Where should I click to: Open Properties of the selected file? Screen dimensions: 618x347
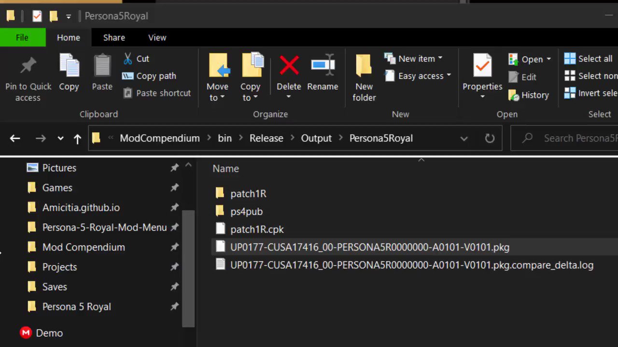482,71
